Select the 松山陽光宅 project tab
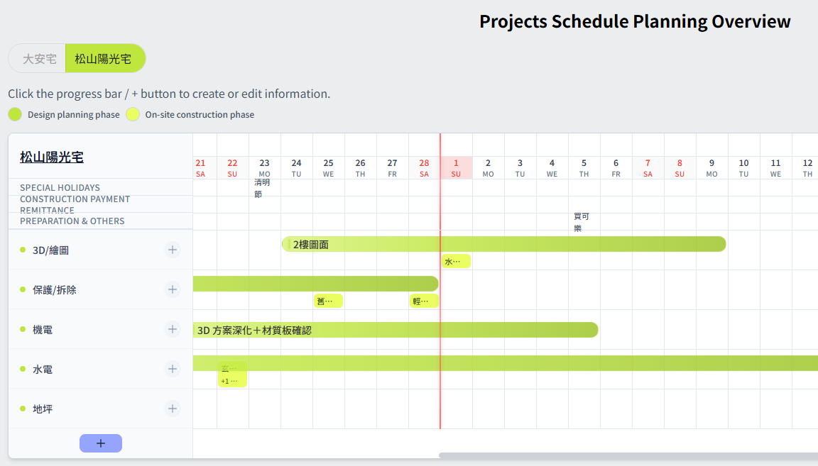The image size is (818, 466). pyautogui.click(x=104, y=59)
